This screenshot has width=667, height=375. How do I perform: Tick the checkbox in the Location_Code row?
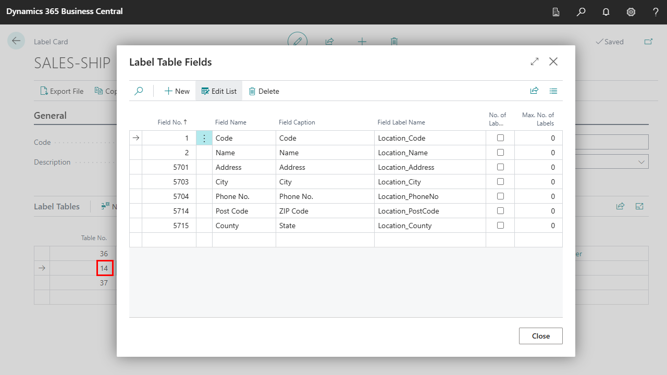pyautogui.click(x=500, y=138)
